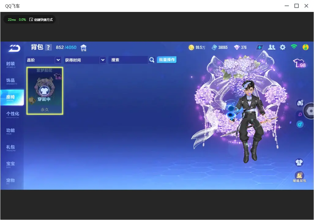Switch to the 礼包 treasure tab
Screen dimensions: 314x220
point(11,148)
